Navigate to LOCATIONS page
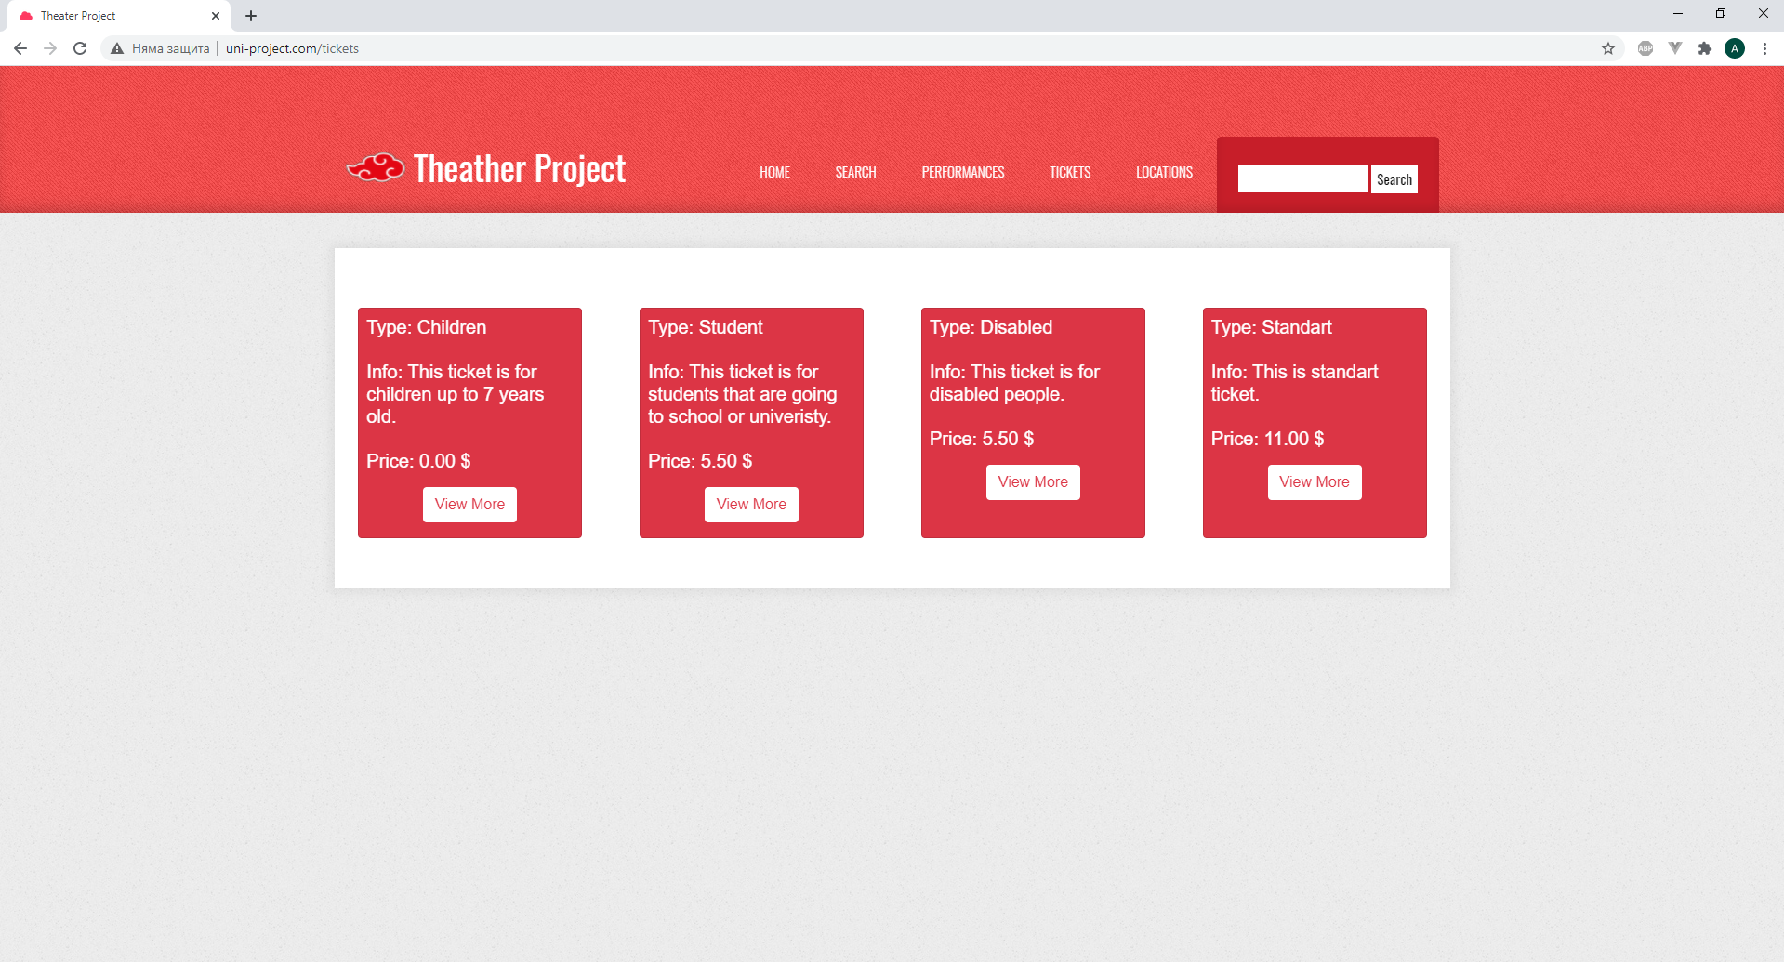The width and height of the screenshot is (1784, 962). point(1164,172)
